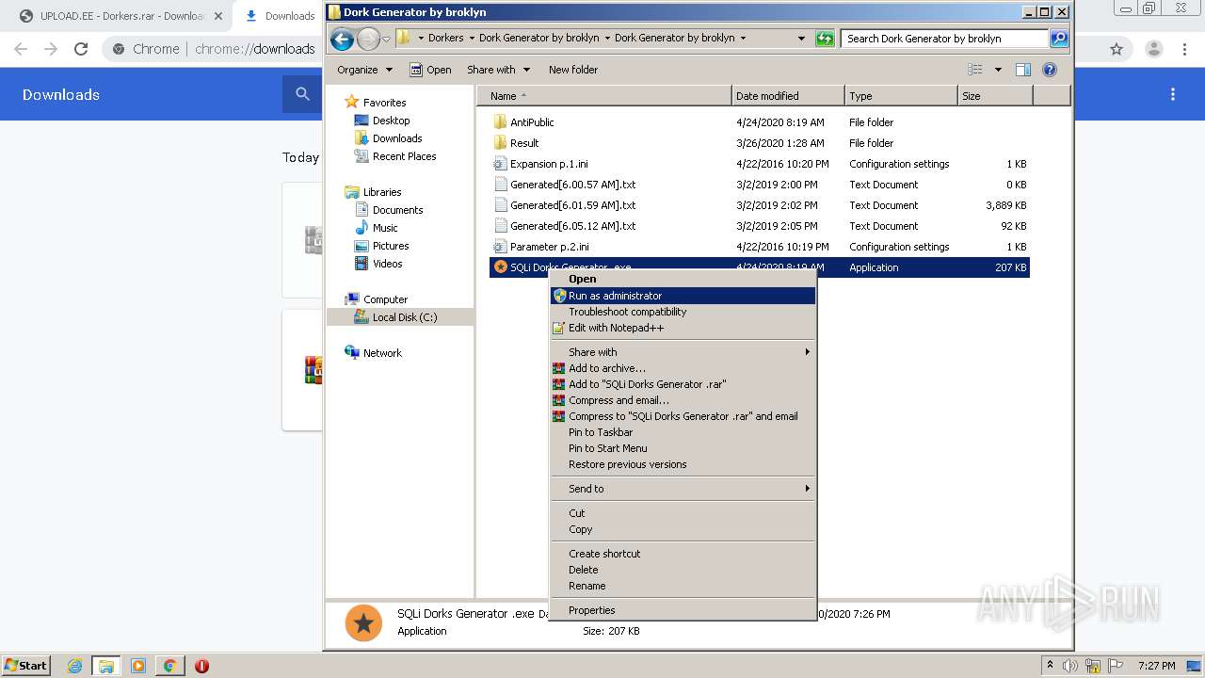Open Explorer Help question mark icon
Screen dimensions: 1205x678
coord(1050,70)
